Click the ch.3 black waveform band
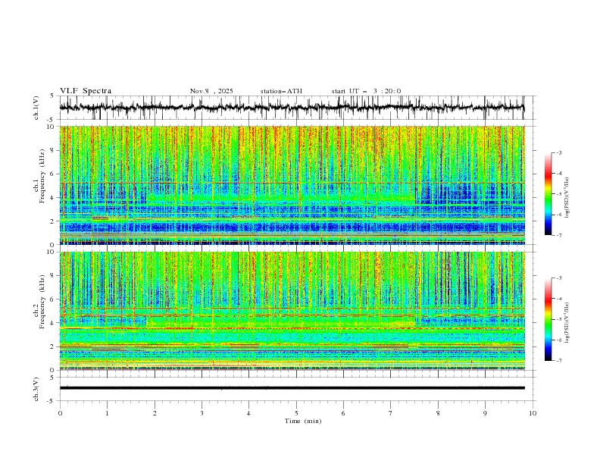The image size is (600, 464). 292,388
